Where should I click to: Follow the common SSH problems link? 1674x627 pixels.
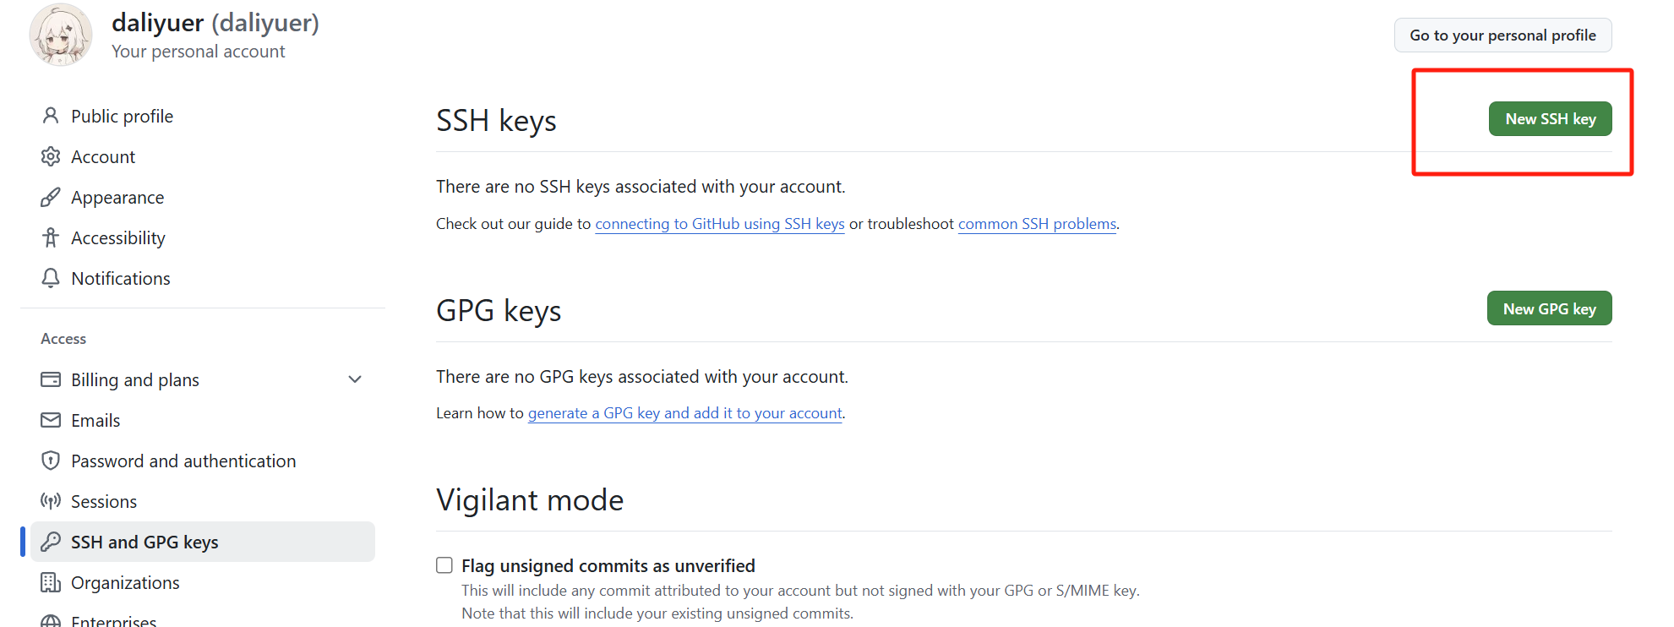(x=1037, y=224)
